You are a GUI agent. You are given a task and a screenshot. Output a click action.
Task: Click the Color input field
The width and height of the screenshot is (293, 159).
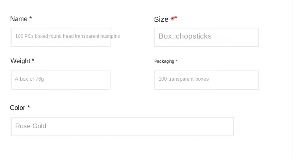click(x=122, y=127)
